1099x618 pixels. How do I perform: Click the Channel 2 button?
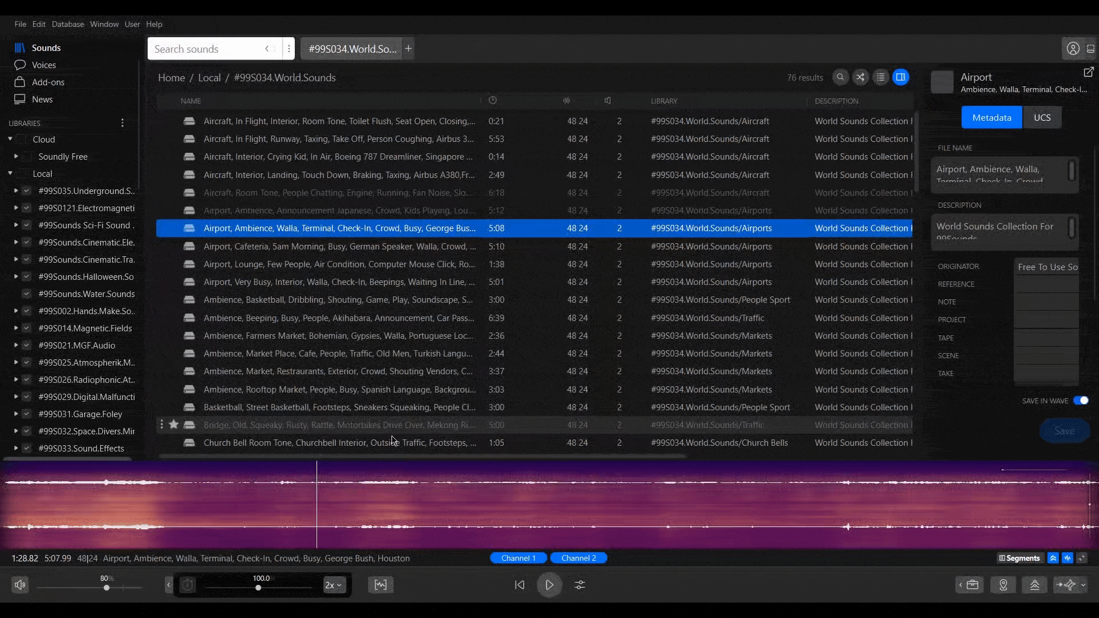point(578,558)
